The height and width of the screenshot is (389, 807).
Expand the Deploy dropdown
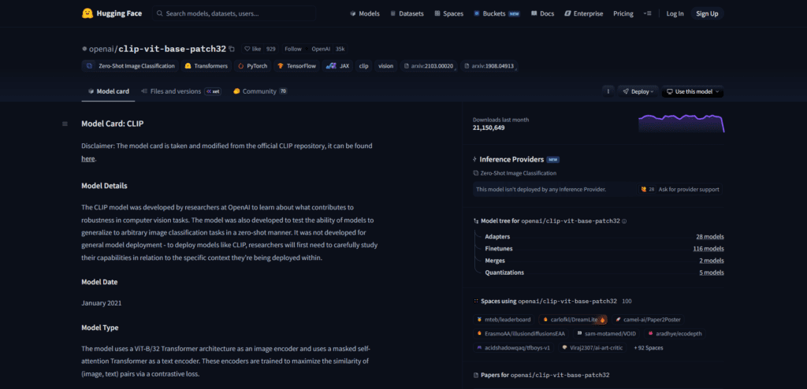click(638, 91)
